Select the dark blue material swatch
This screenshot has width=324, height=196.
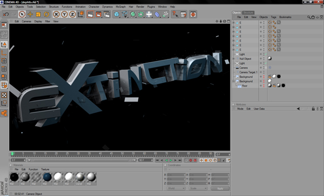click(47, 177)
